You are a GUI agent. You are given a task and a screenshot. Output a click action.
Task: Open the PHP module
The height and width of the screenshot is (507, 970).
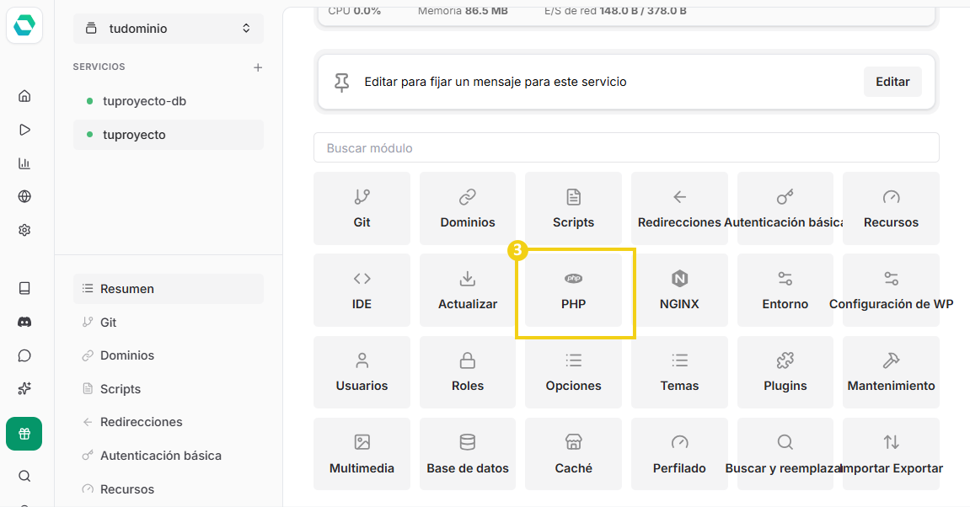coord(573,291)
